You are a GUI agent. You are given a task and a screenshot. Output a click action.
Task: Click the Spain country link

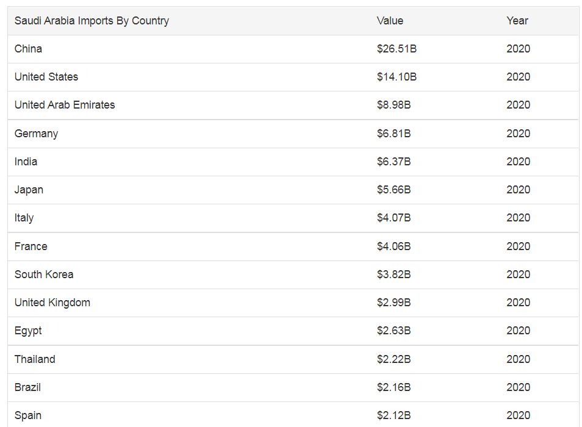pyautogui.click(x=28, y=415)
